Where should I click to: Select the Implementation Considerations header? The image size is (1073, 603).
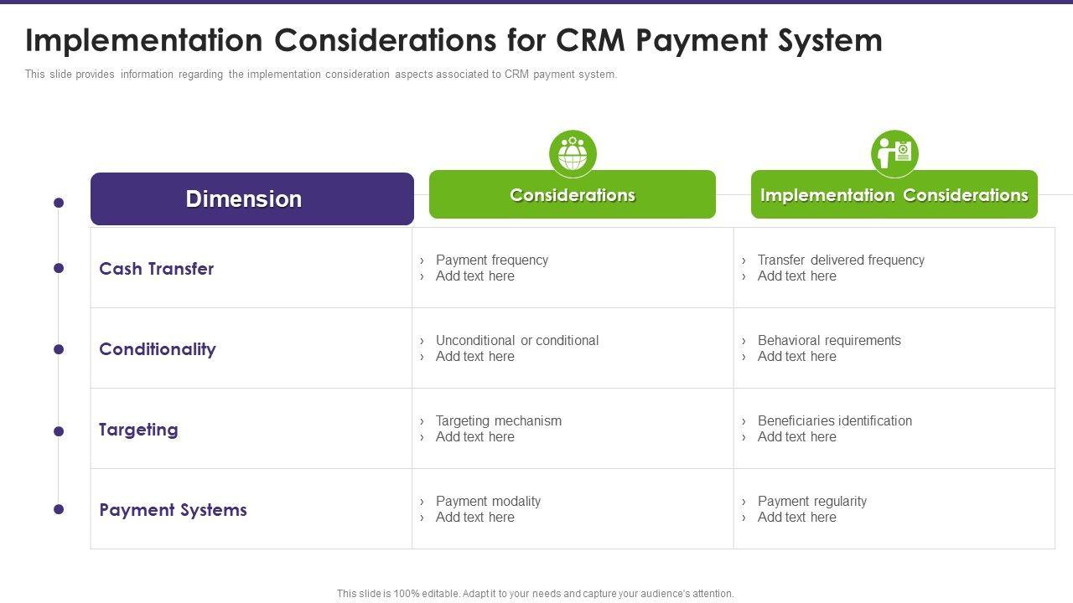coord(894,195)
